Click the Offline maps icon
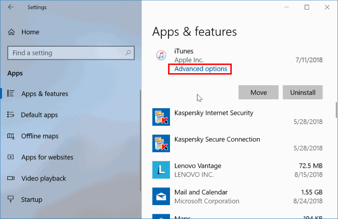The width and height of the screenshot is (338, 219). click(x=11, y=136)
